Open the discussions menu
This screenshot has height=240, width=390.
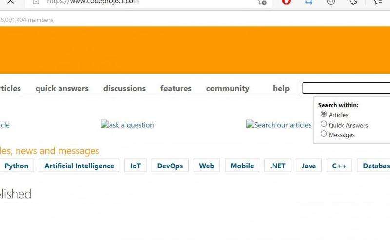pos(124,88)
